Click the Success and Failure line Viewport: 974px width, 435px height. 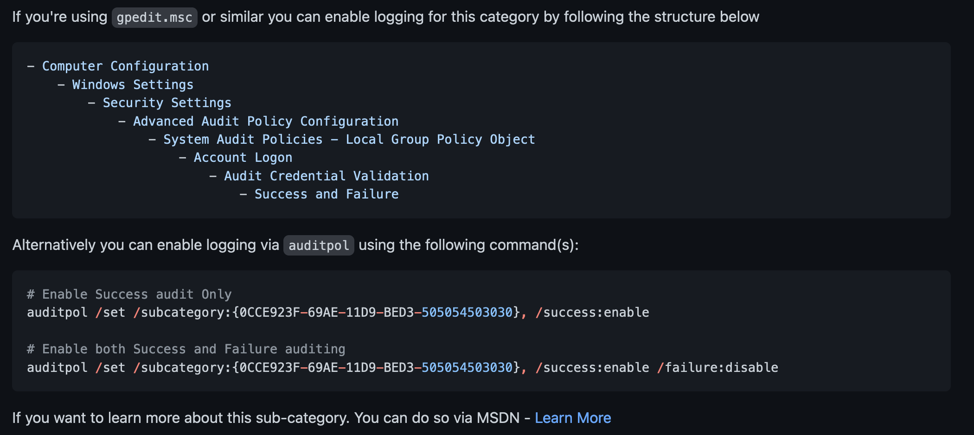point(327,194)
